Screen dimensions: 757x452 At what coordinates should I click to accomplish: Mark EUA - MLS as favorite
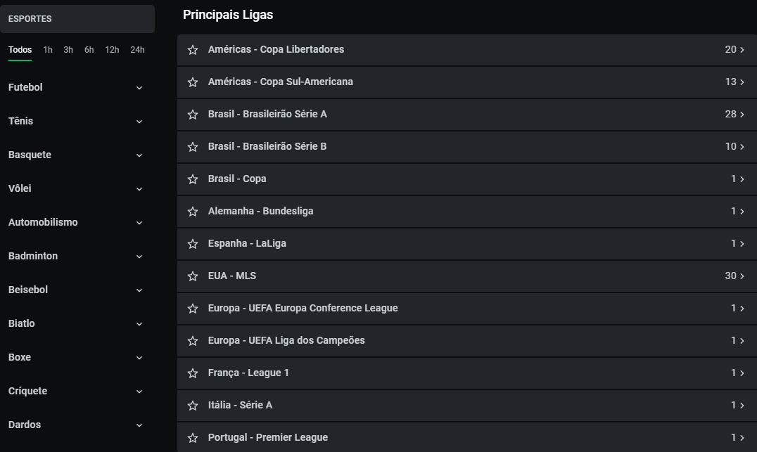click(x=193, y=276)
